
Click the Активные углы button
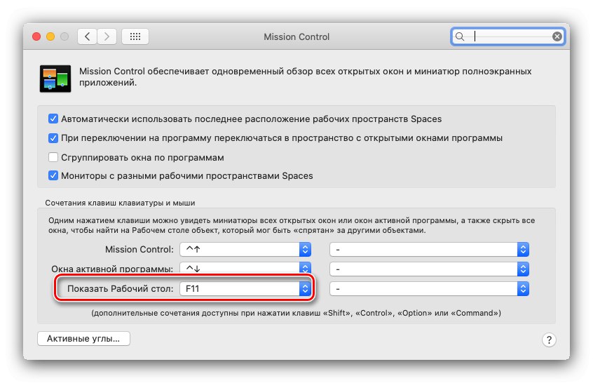(83, 338)
